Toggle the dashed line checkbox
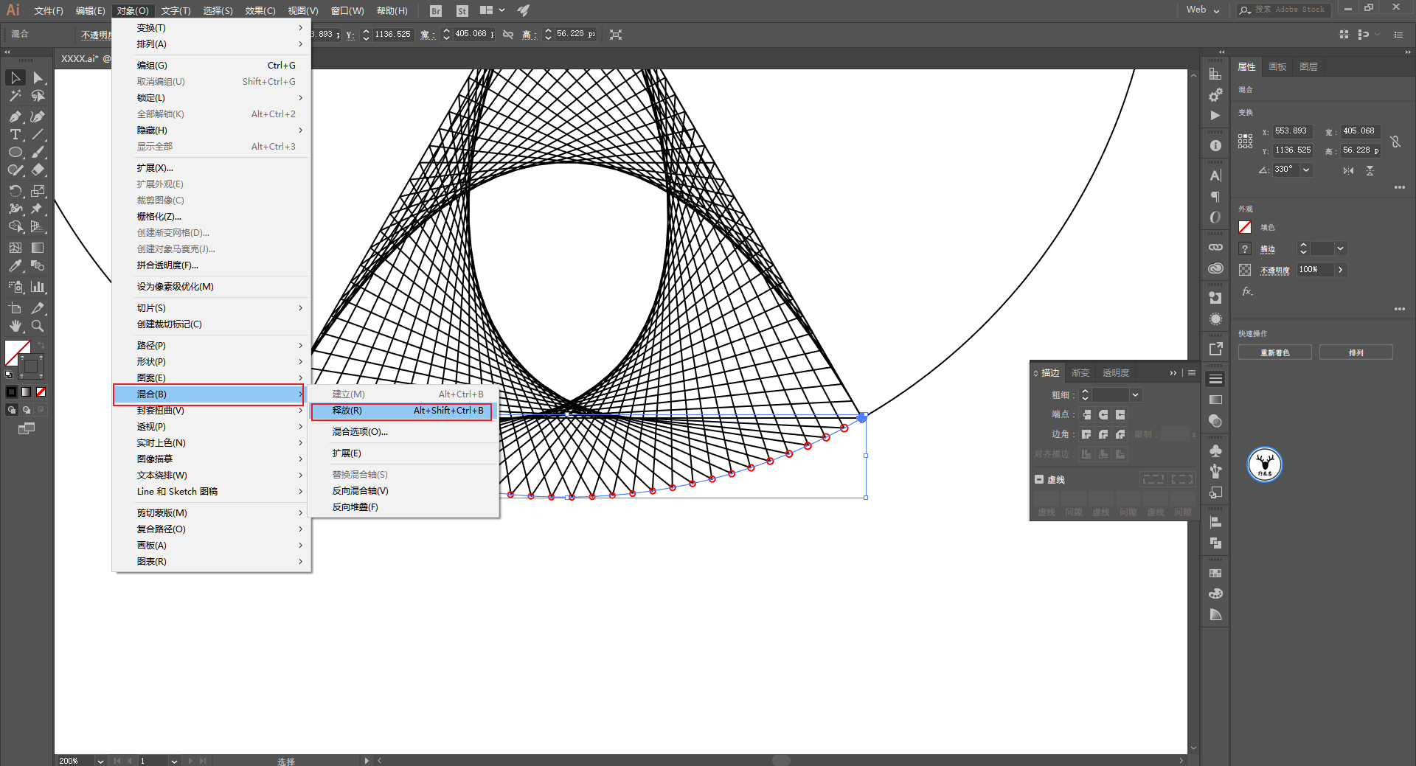1416x766 pixels. (1039, 479)
